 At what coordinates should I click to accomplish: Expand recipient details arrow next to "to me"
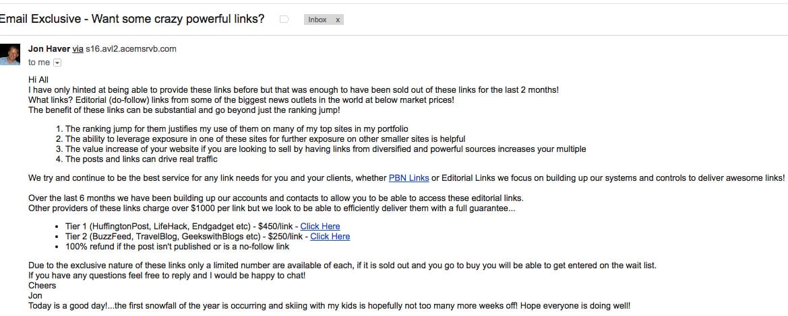click(x=57, y=63)
